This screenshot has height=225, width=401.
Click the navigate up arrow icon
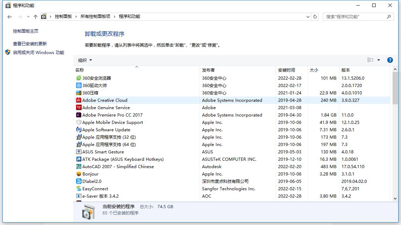click(36, 16)
